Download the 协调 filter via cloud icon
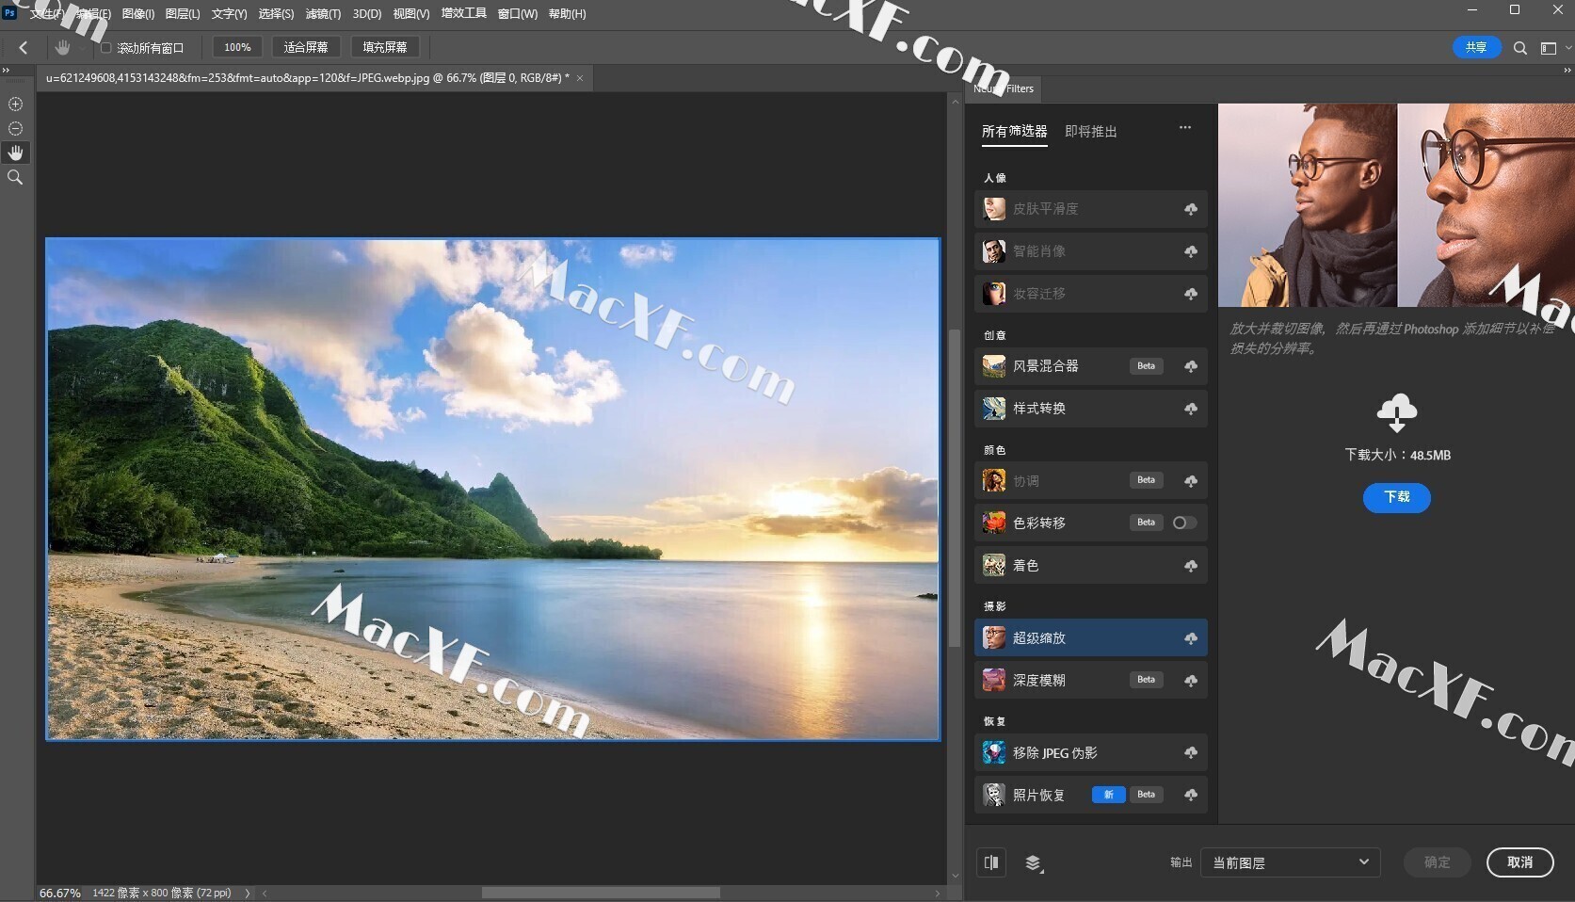This screenshot has height=902, width=1575. pos(1191,481)
